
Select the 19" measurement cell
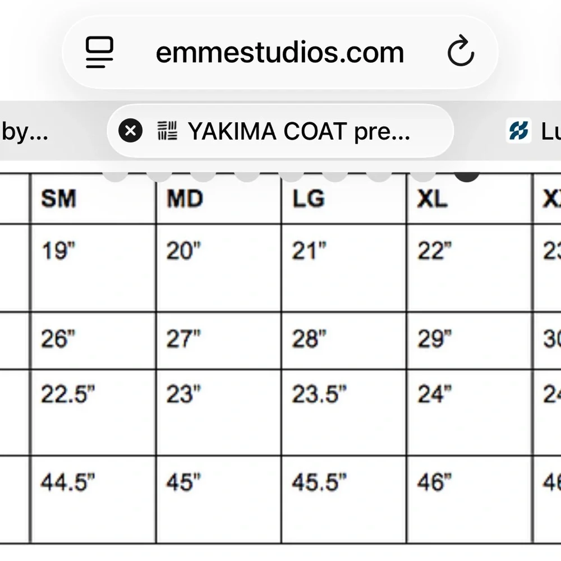[58, 251]
